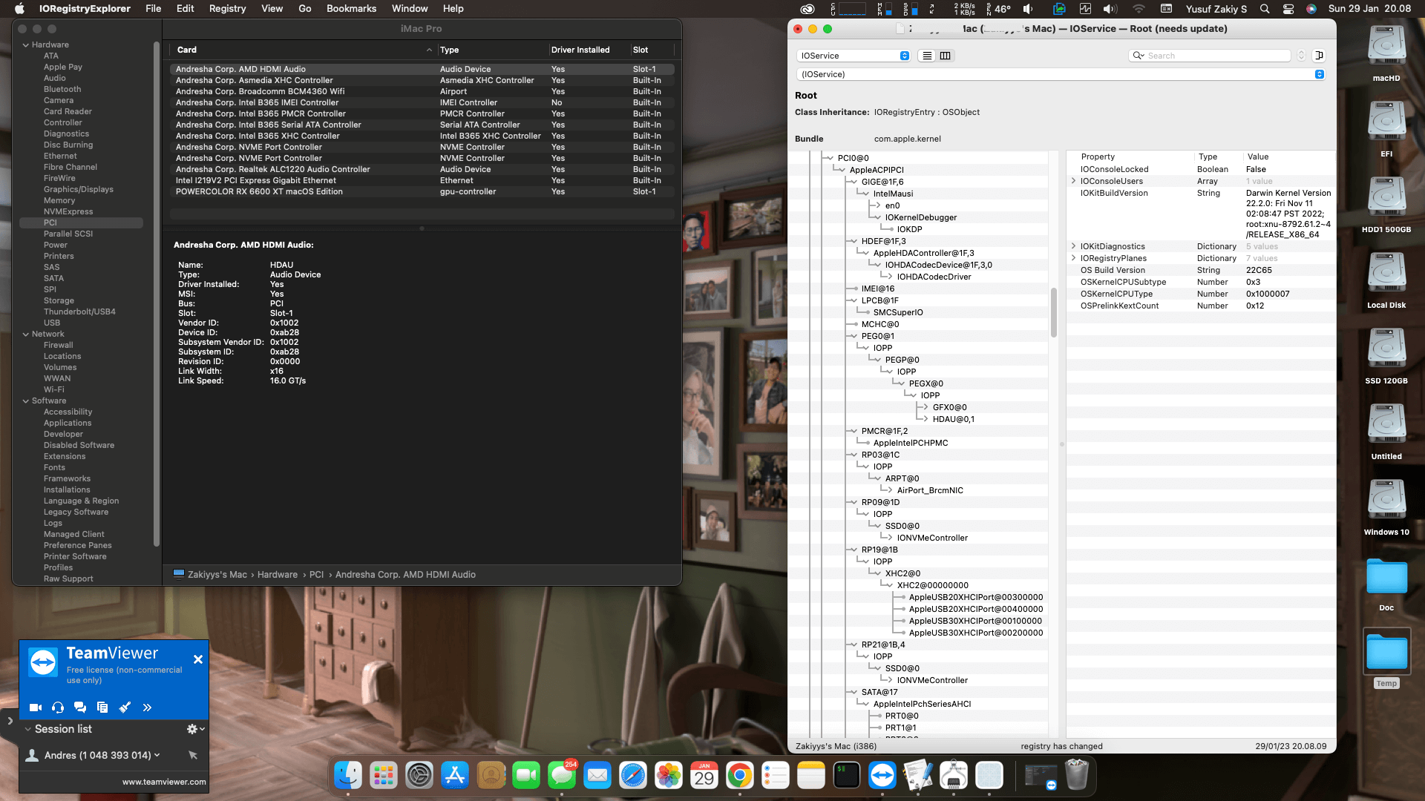1425x801 pixels.
Task: Expand IOKitDiagnostics dictionary
Action: point(1073,246)
